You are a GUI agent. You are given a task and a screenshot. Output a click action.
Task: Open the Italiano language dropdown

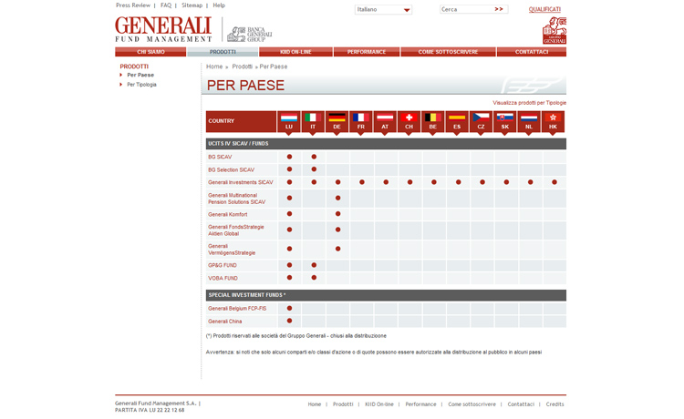point(383,10)
